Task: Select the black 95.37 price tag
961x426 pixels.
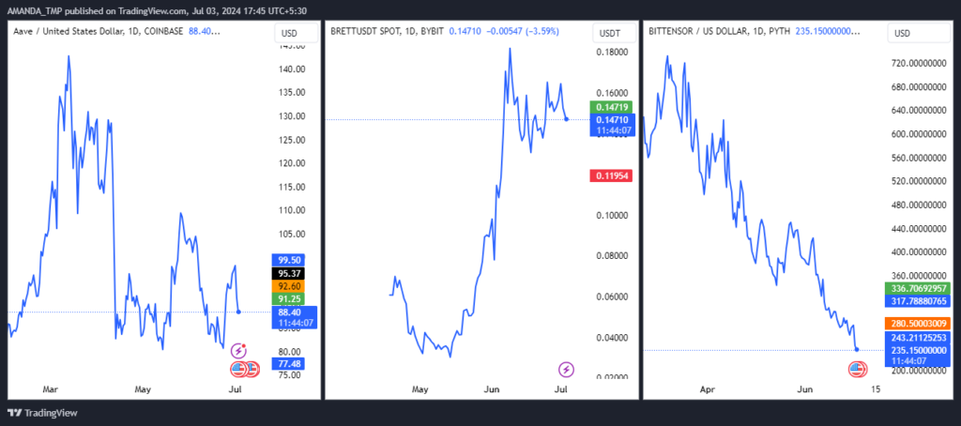Action: tap(288, 273)
